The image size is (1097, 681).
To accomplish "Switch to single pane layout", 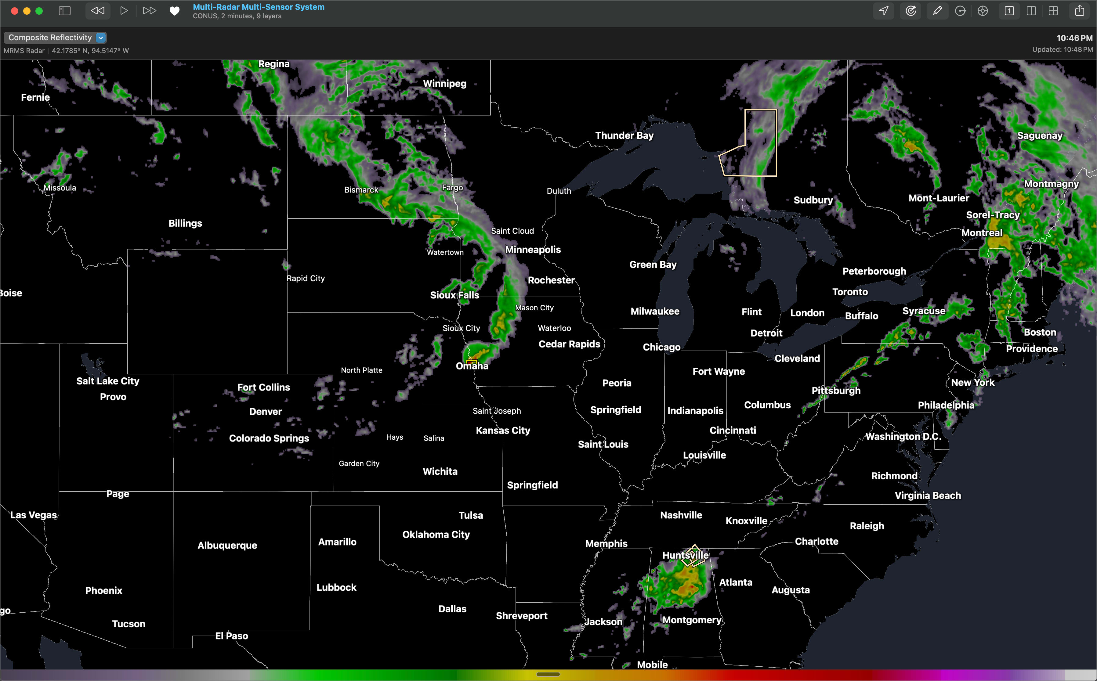I will [1009, 11].
